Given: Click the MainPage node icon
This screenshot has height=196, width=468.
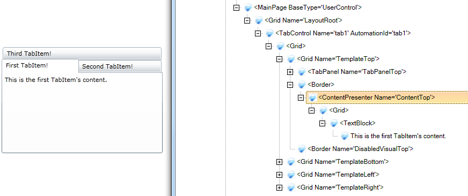Looking at the screenshot, I should point(248,7).
